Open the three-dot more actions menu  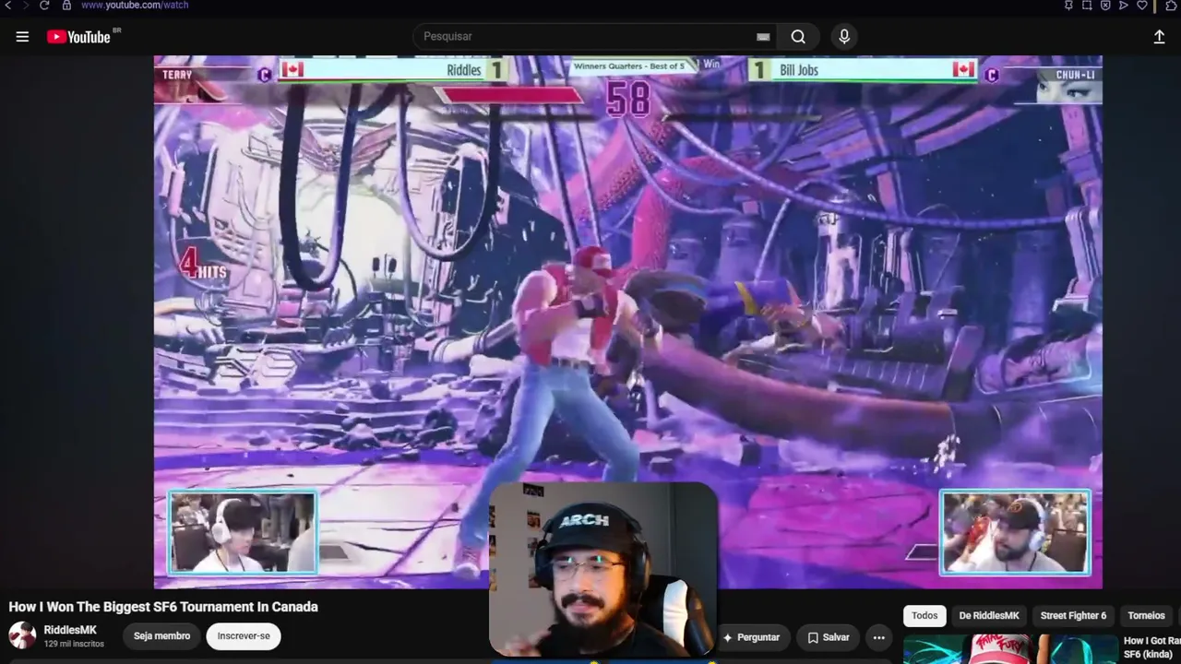(x=878, y=637)
